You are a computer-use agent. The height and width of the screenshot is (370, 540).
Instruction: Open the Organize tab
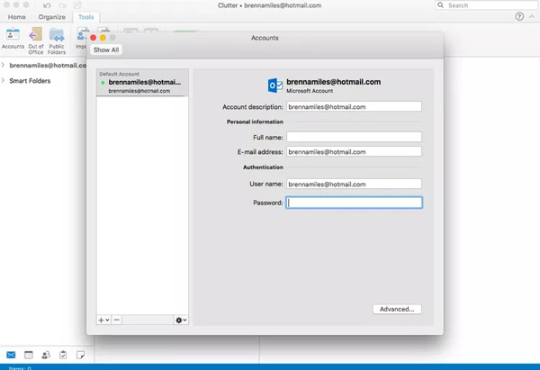click(51, 17)
